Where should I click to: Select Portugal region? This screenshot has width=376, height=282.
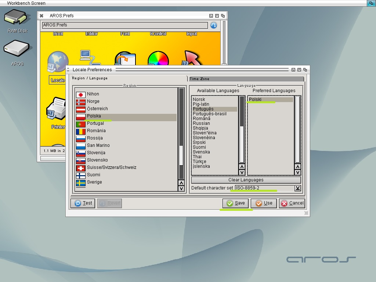click(126, 123)
